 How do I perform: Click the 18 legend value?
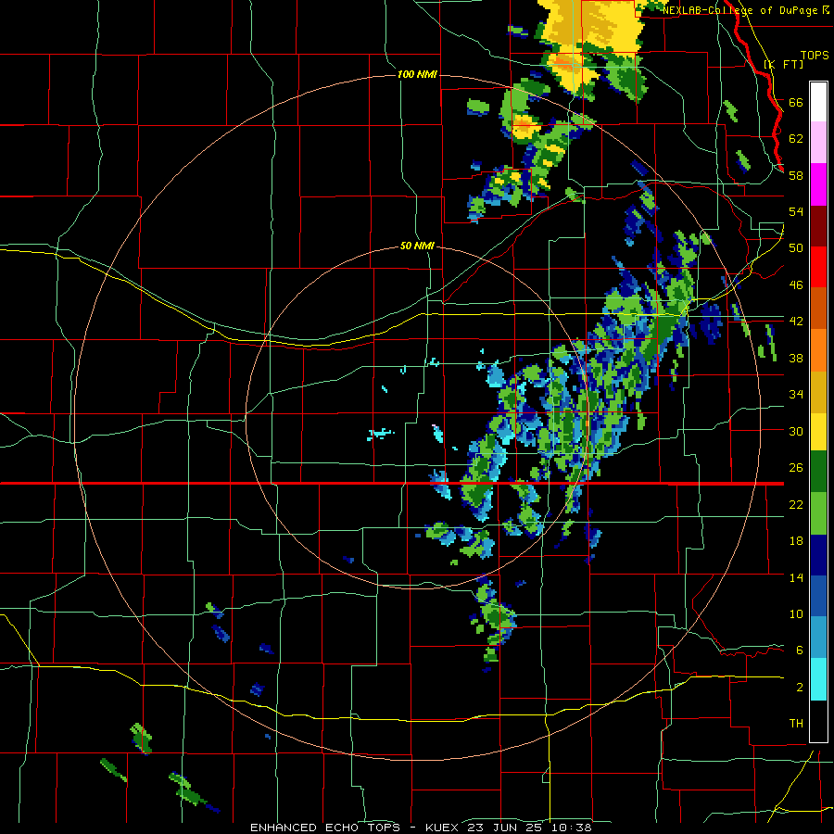pyautogui.click(x=796, y=541)
